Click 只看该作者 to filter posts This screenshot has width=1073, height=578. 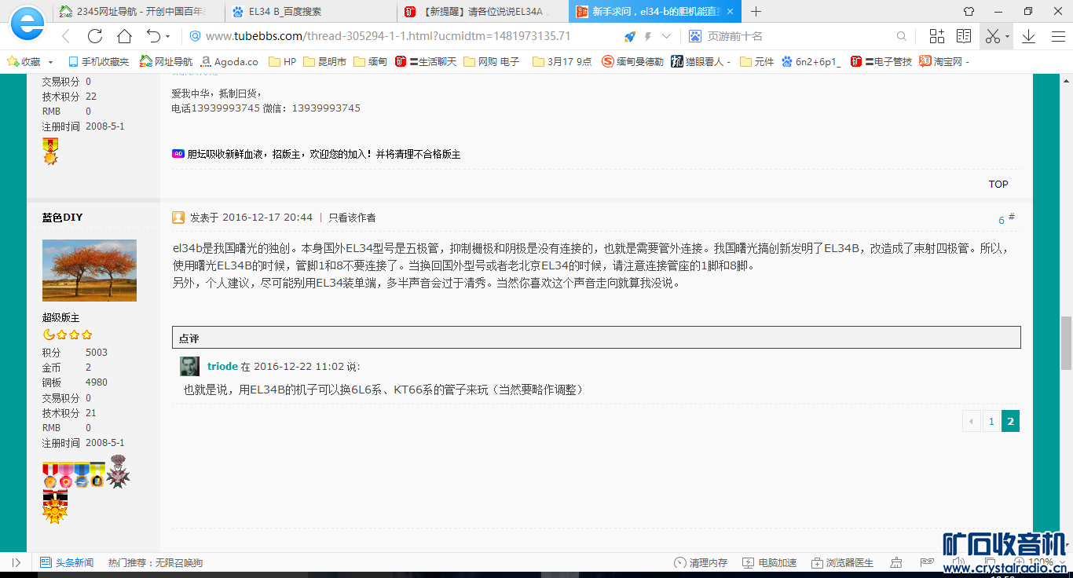pyautogui.click(x=352, y=218)
